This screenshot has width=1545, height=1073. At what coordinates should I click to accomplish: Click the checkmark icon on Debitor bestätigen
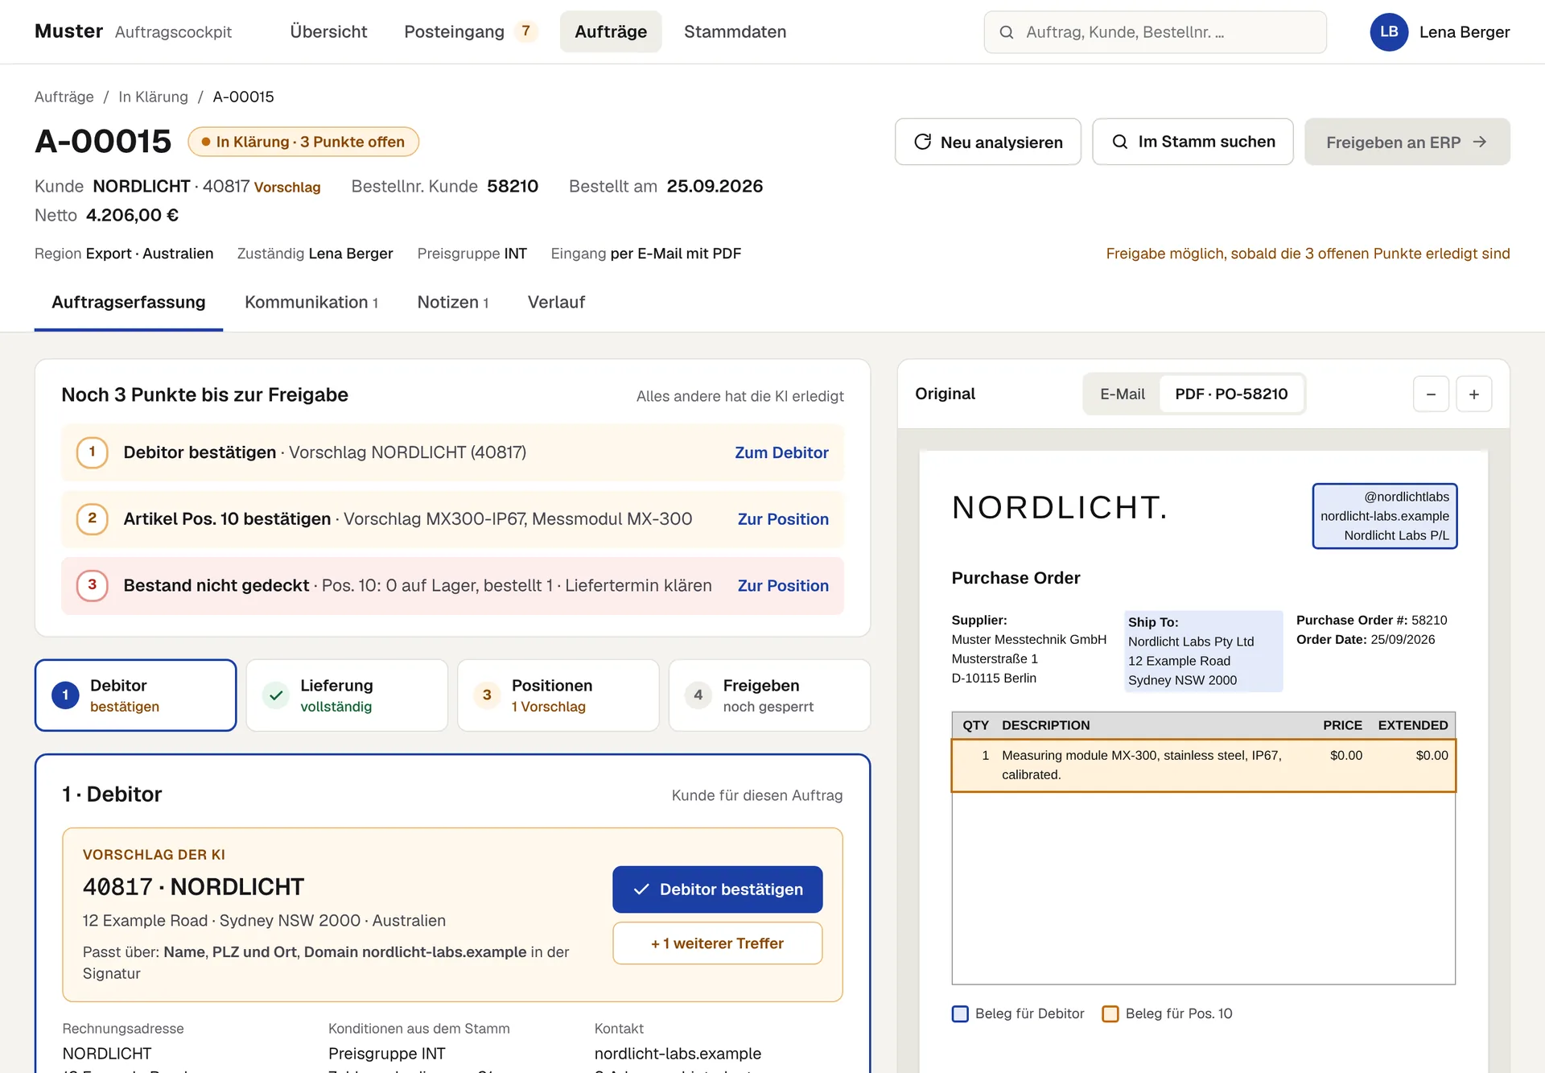(641, 889)
